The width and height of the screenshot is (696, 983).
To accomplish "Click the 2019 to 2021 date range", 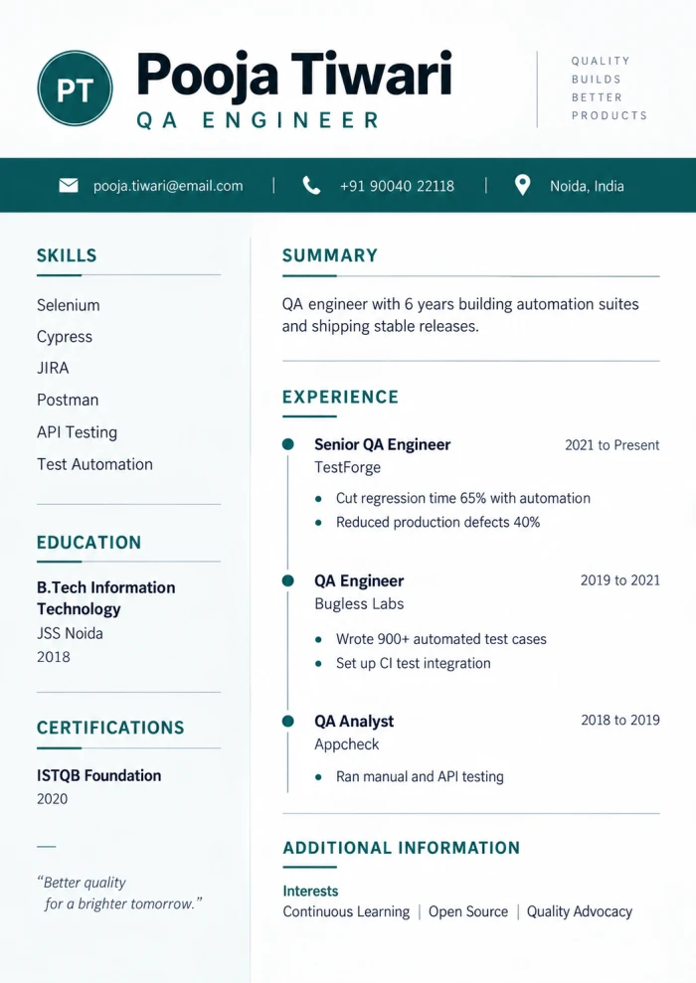I will 620,580.
